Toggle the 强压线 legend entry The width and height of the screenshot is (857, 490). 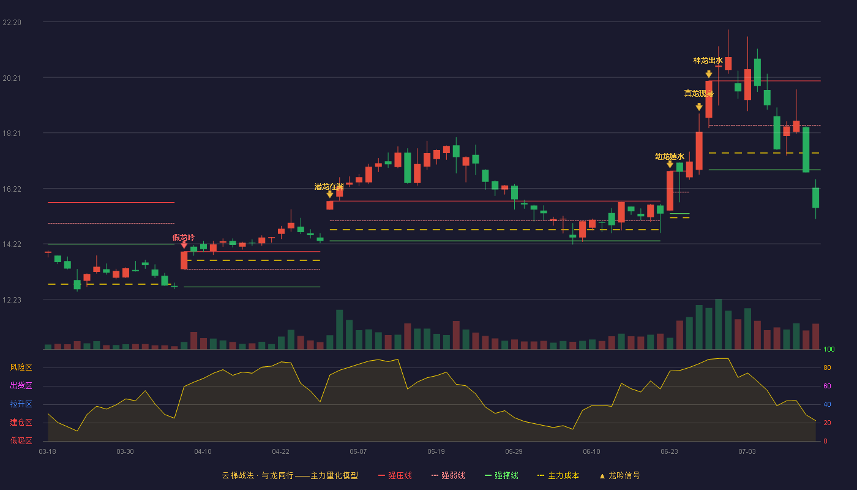click(x=395, y=475)
